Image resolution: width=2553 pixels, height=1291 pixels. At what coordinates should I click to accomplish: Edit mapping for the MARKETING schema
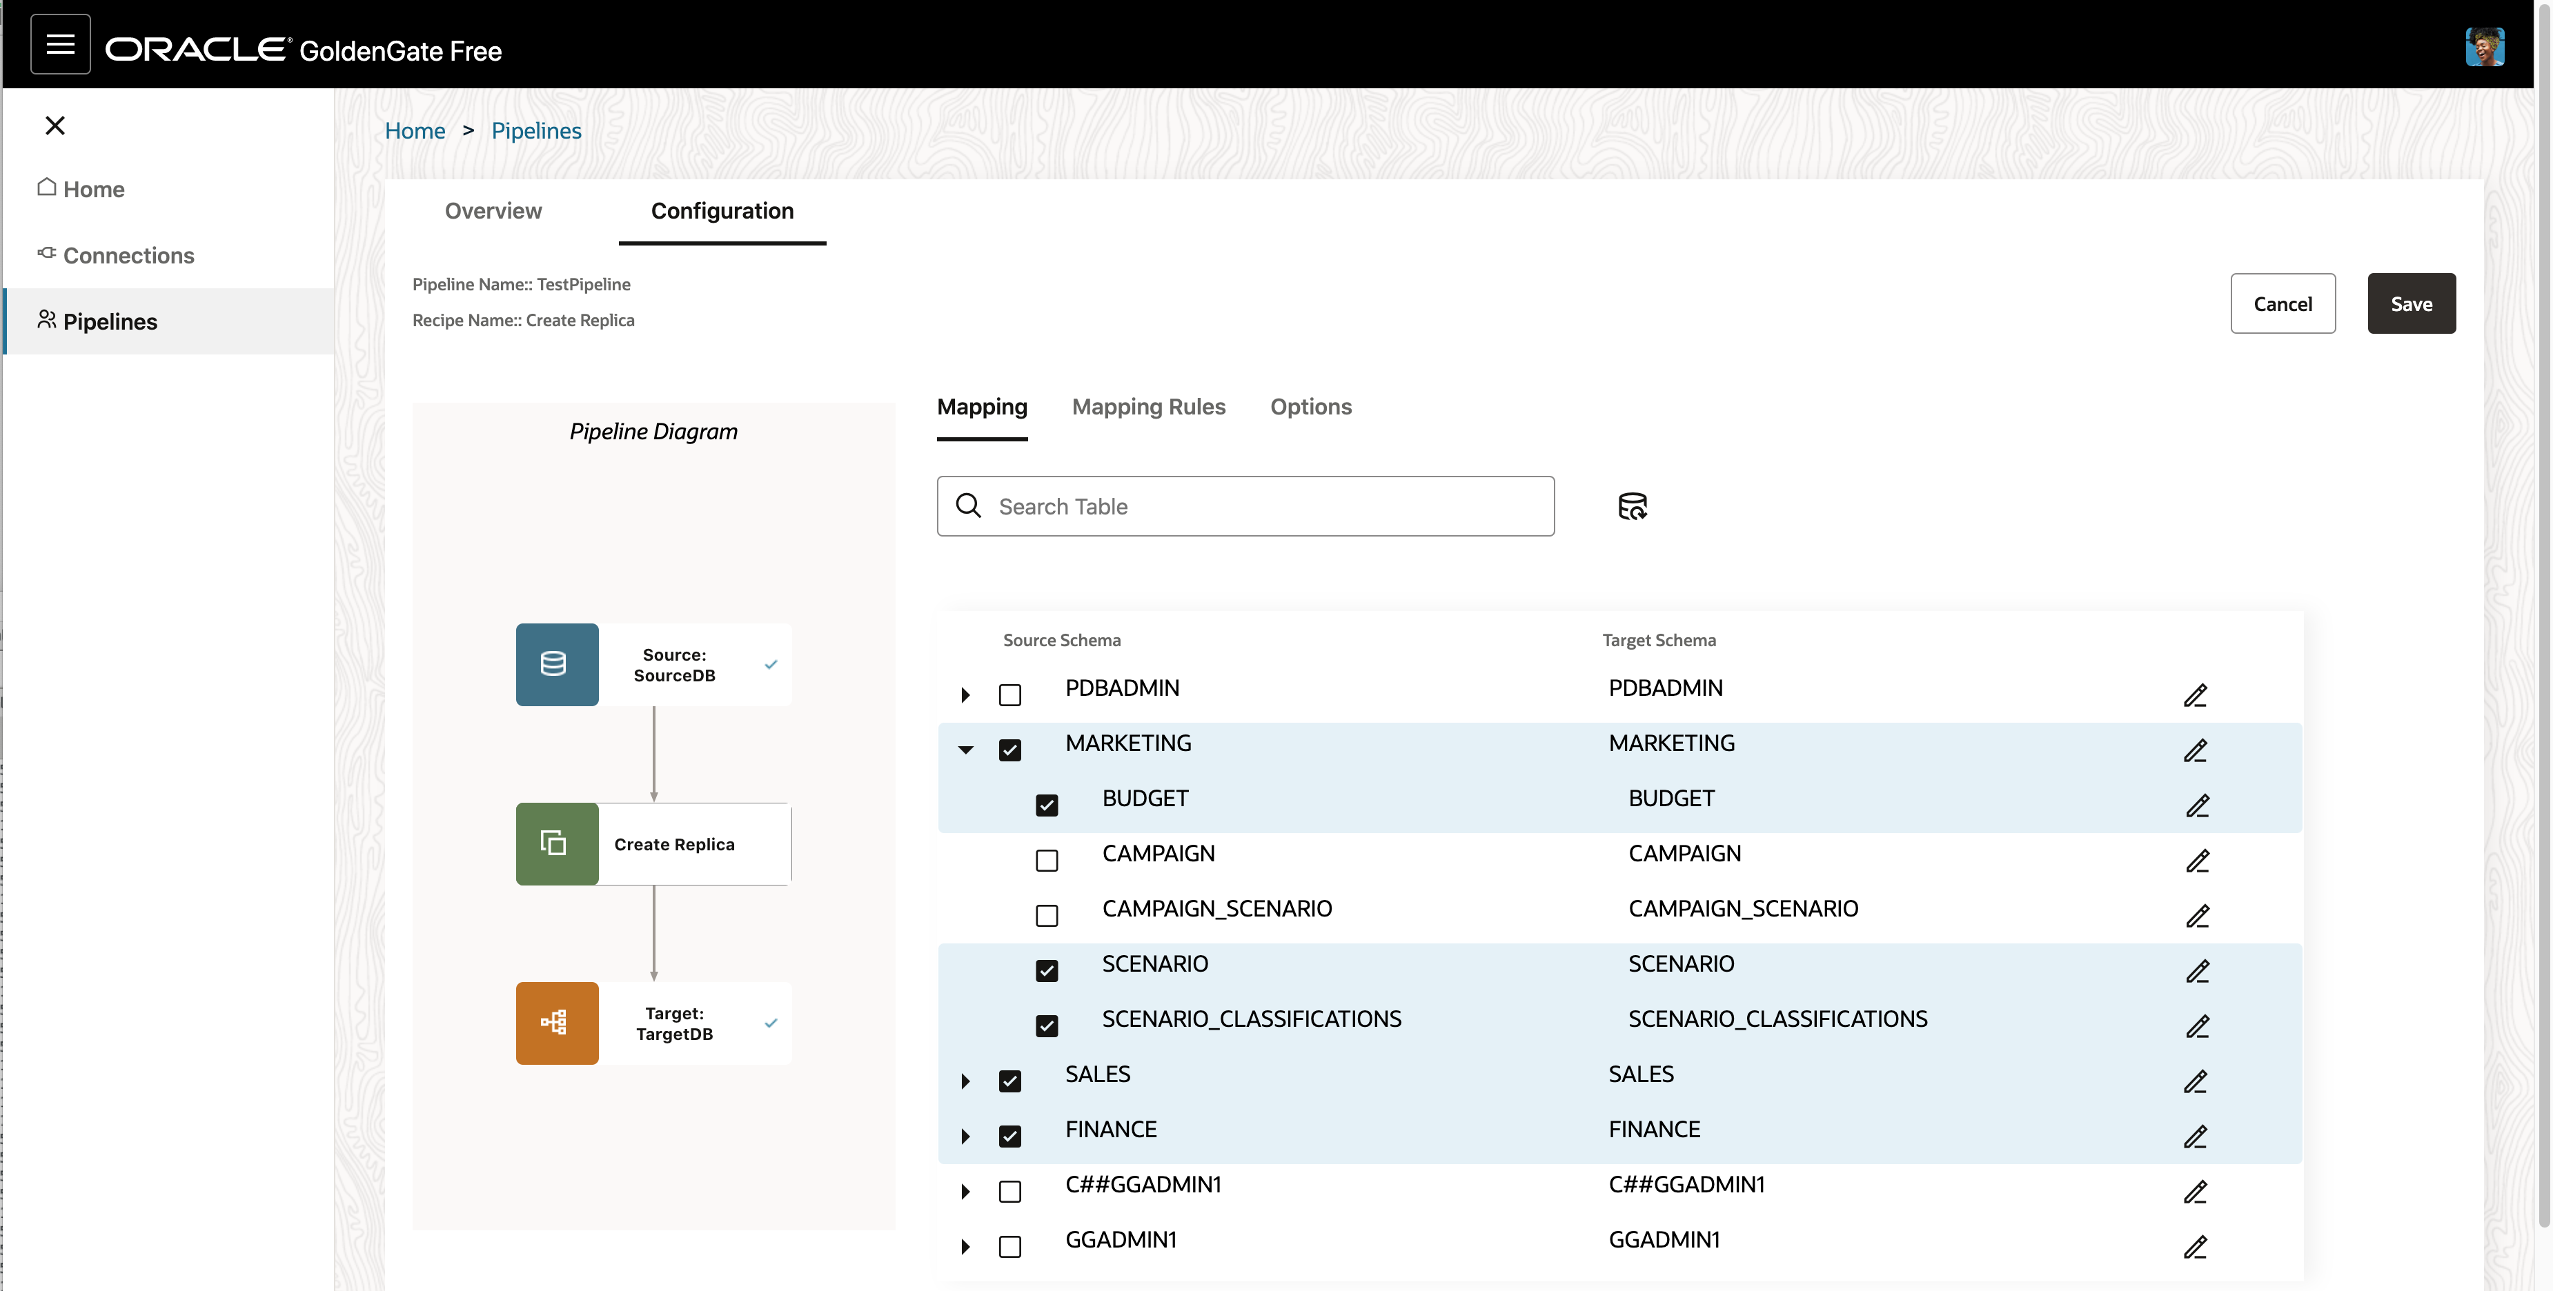pyautogui.click(x=2196, y=751)
